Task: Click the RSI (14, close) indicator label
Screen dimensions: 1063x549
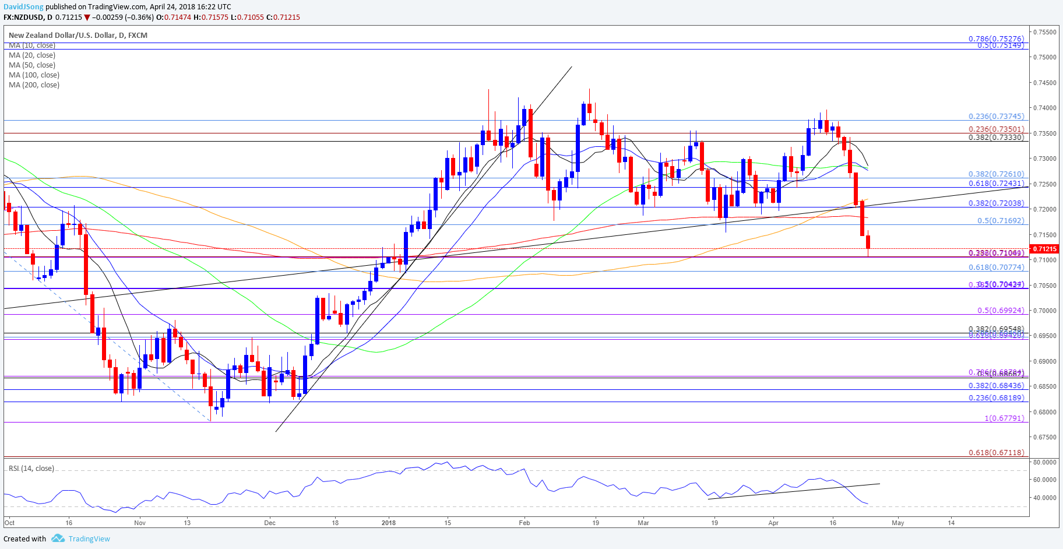Action: (31, 469)
